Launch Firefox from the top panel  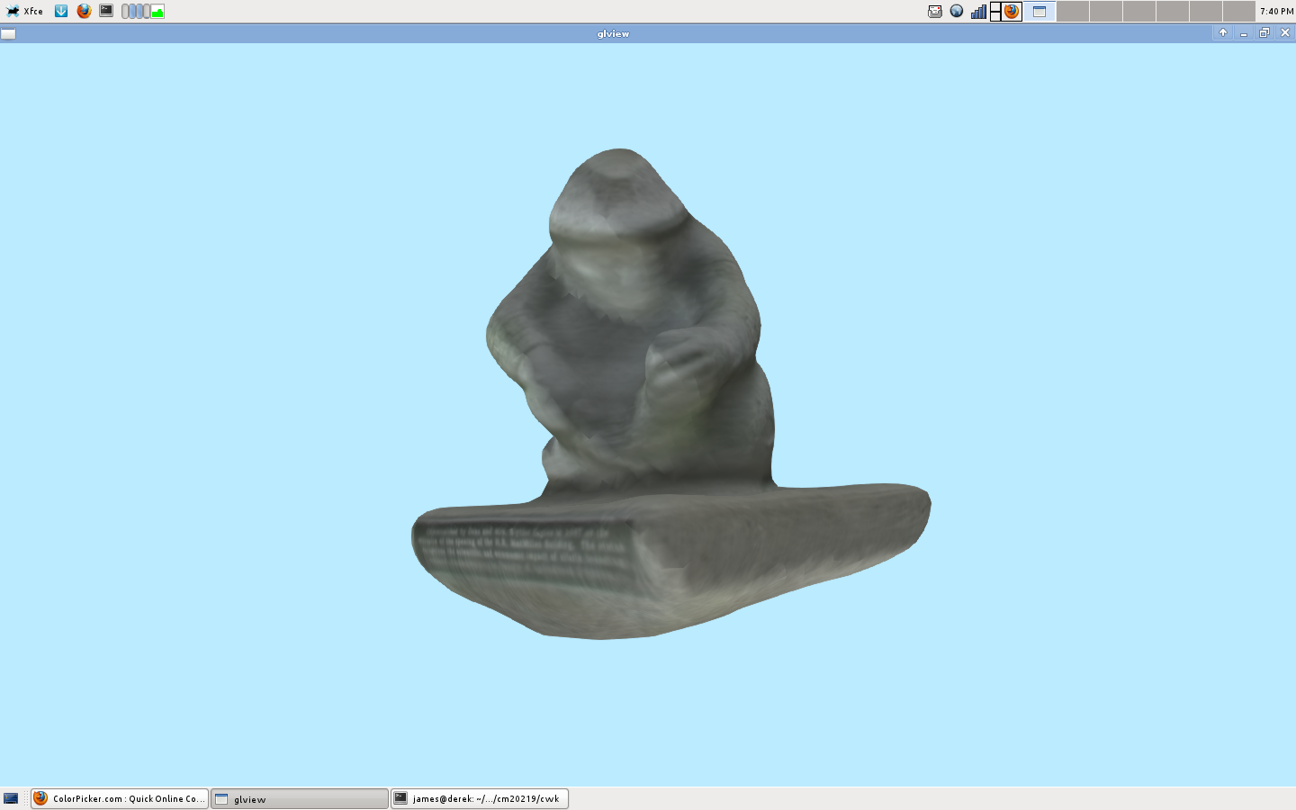84,11
